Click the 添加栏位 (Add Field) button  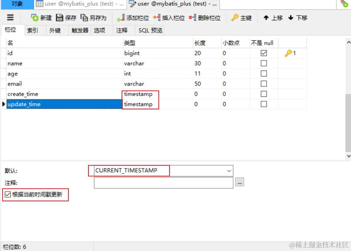pyautogui.click(x=133, y=18)
